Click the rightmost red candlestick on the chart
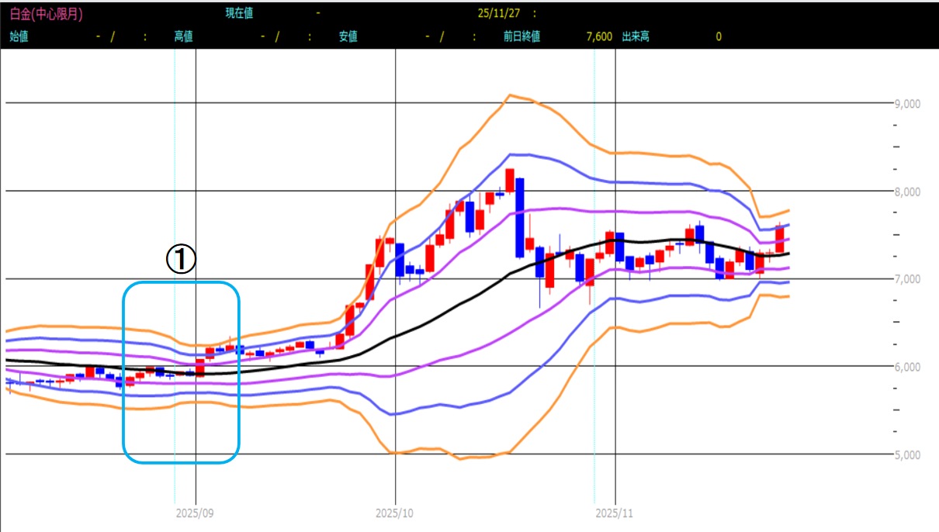939x532 pixels. [779, 239]
